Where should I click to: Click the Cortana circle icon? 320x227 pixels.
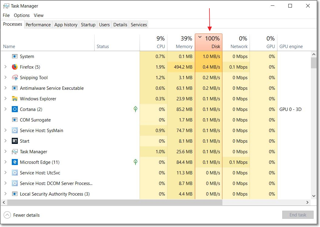coord(15,109)
